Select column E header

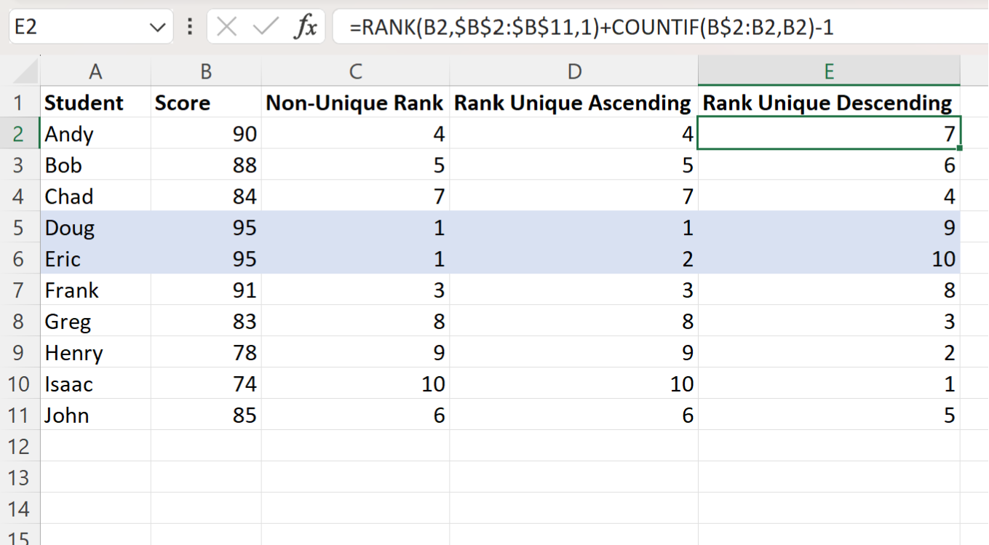(829, 71)
